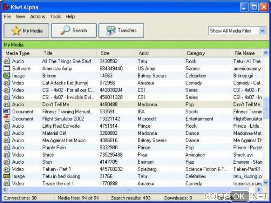Open the My Media view
The height and width of the screenshot is (203, 271).
click(x=27, y=31)
